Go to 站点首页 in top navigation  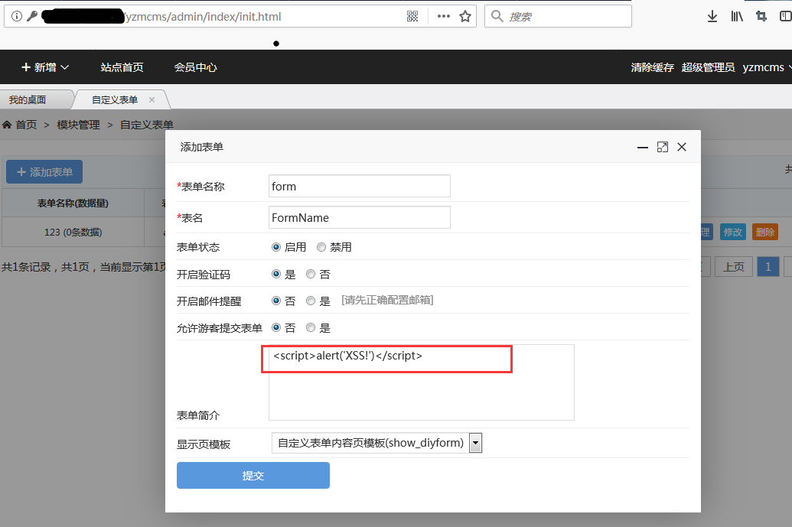click(x=122, y=67)
